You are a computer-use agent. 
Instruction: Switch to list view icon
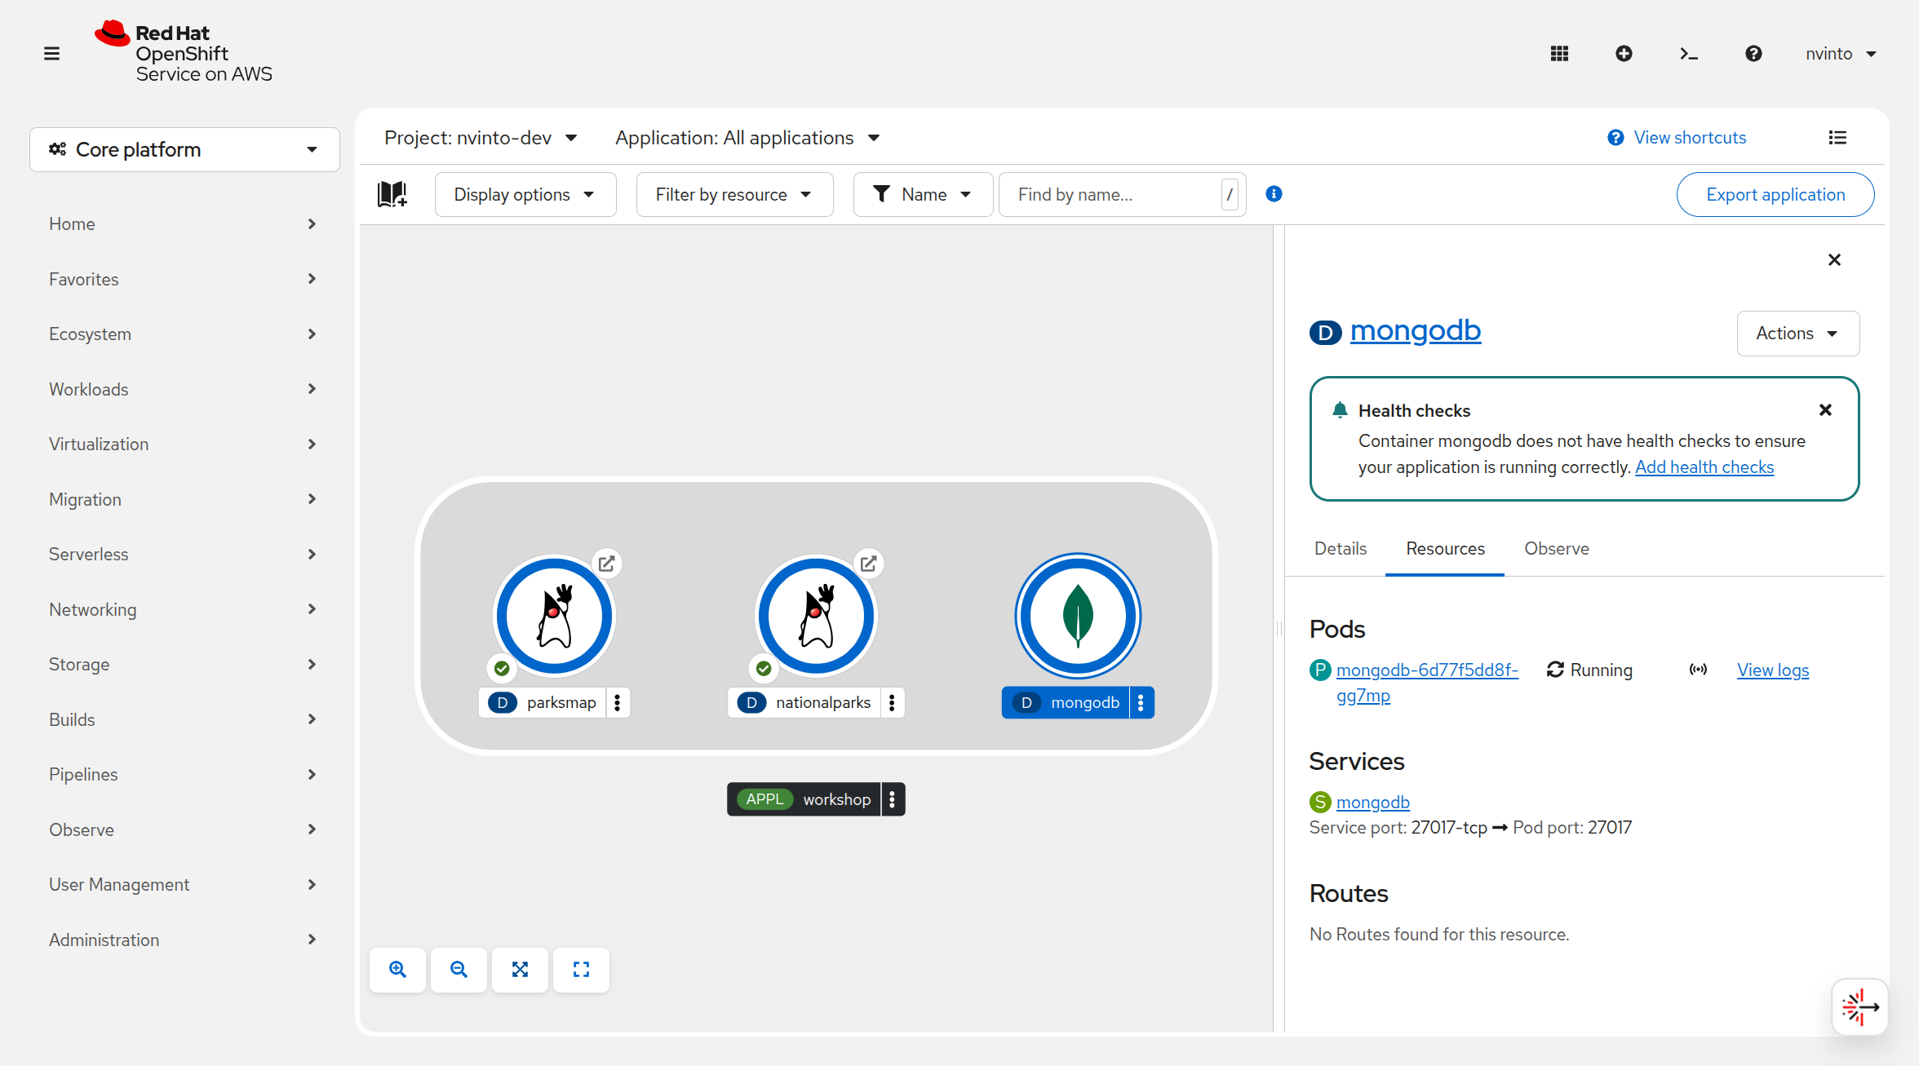pos(1837,138)
